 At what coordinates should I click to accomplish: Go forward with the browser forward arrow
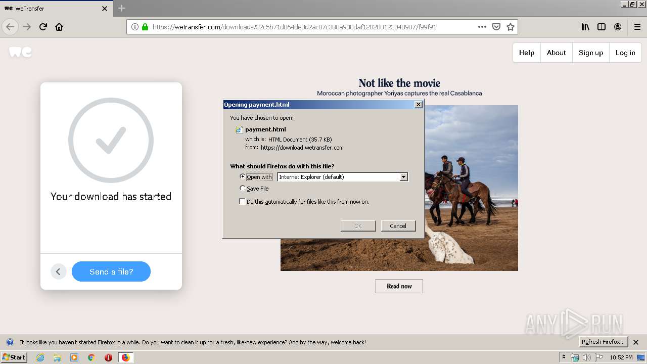pyautogui.click(x=27, y=27)
